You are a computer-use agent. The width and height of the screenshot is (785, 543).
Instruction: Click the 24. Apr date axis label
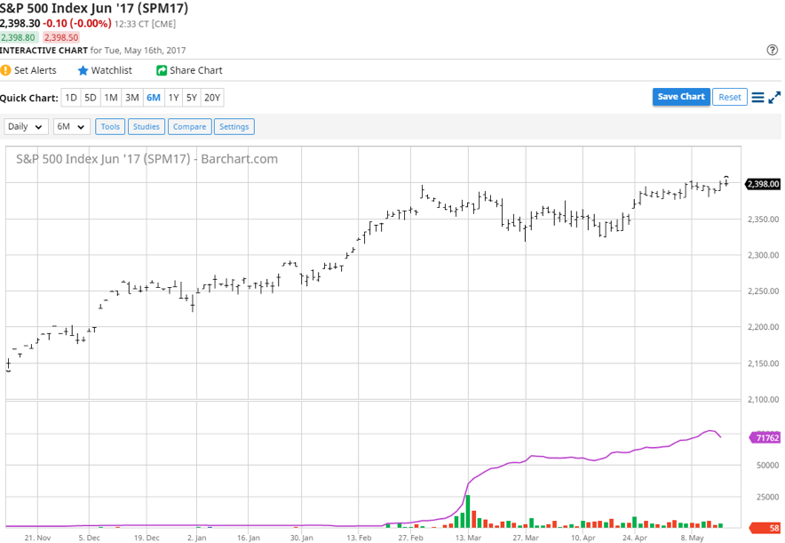tap(635, 538)
